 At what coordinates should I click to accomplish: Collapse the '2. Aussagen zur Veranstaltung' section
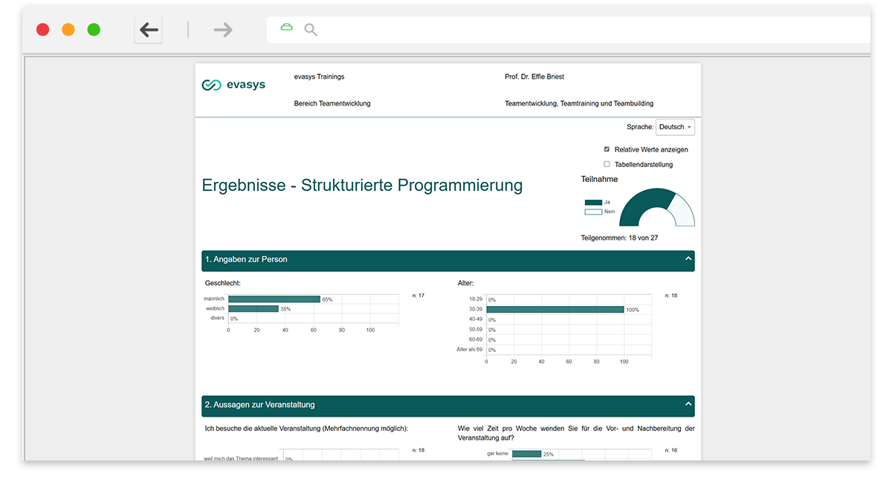(x=688, y=405)
